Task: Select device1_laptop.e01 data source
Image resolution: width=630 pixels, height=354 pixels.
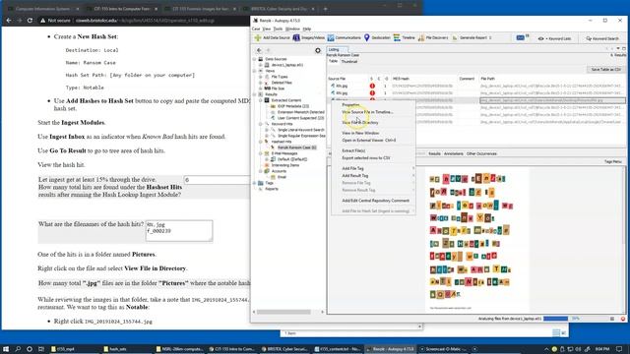Action: 286,65
